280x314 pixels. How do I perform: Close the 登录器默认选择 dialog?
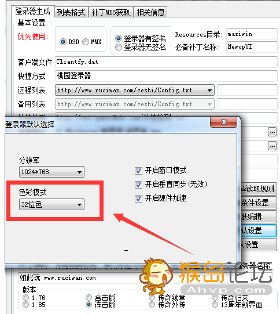[x=224, y=122]
